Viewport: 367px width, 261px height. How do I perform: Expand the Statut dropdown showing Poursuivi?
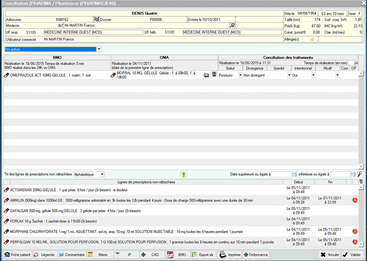coord(240,75)
